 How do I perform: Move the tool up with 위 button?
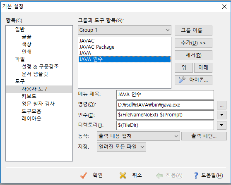coord(184,68)
